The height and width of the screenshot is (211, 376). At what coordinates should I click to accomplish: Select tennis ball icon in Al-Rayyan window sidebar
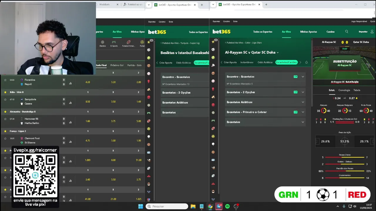tap(213, 57)
